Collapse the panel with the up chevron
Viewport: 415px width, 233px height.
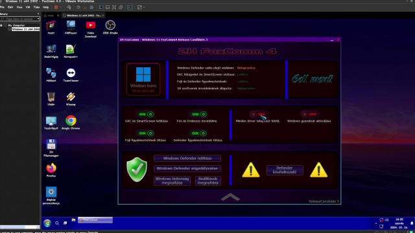(230, 197)
